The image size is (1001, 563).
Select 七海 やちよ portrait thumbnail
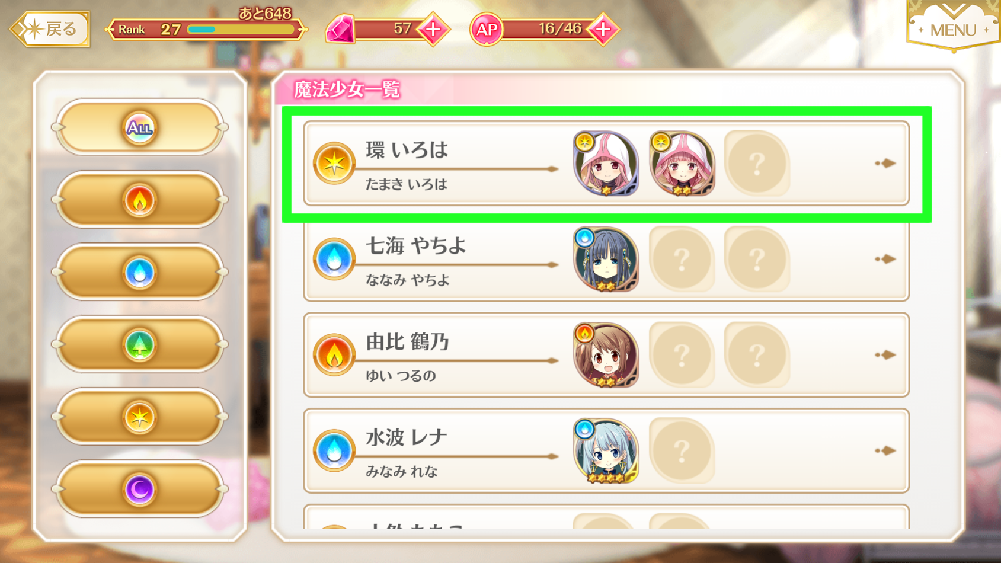(606, 260)
